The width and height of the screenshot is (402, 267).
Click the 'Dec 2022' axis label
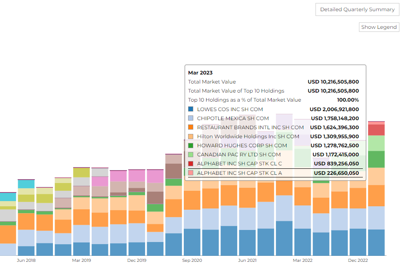(358, 261)
